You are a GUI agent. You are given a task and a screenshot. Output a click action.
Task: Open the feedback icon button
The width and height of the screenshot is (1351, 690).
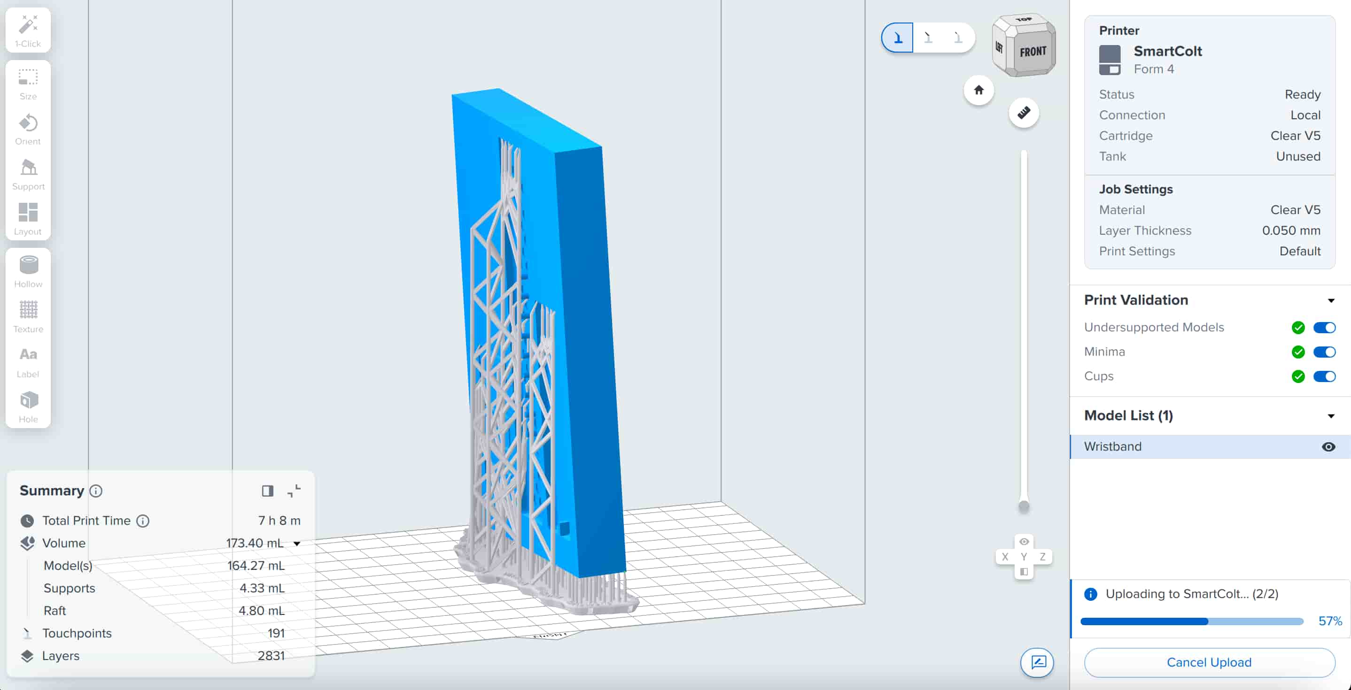click(1037, 662)
